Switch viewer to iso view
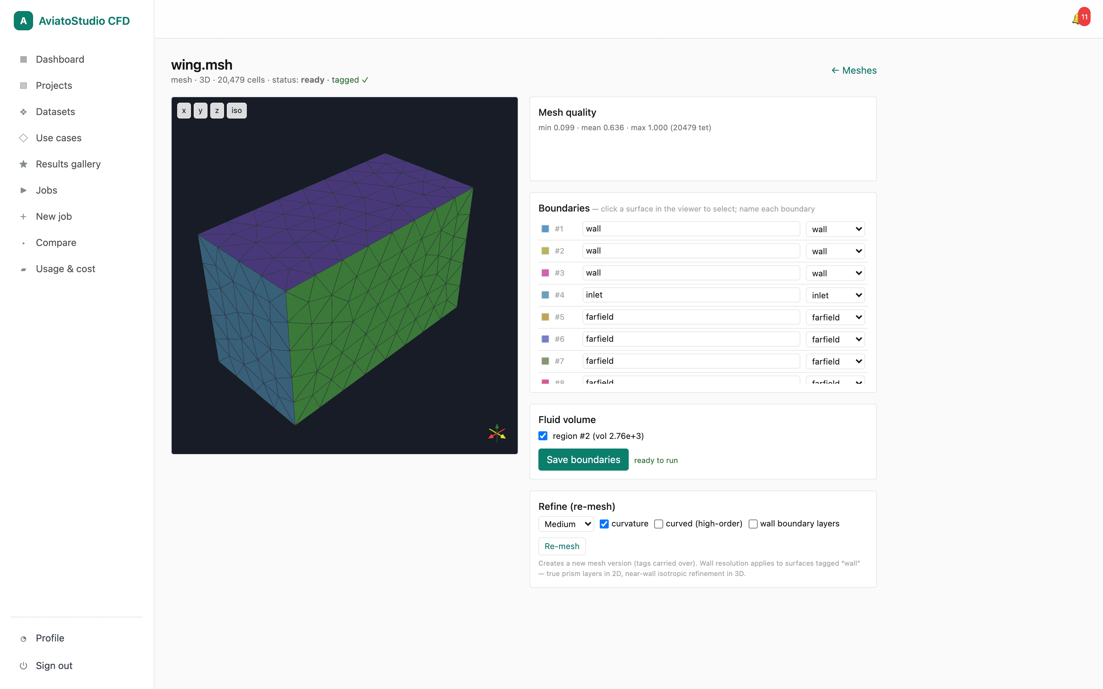The image size is (1103, 689). (x=236, y=111)
